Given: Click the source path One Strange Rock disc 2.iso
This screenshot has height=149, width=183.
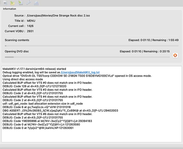Looking at the screenshot, I should point(58,15).
